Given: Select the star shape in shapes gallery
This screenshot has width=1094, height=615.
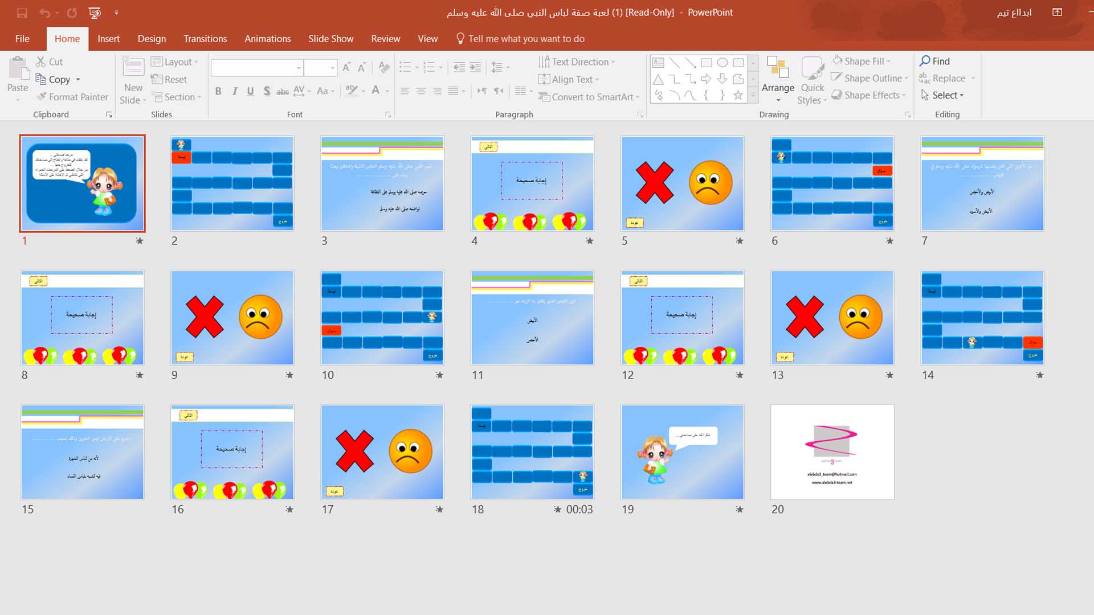Looking at the screenshot, I should coord(738,95).
